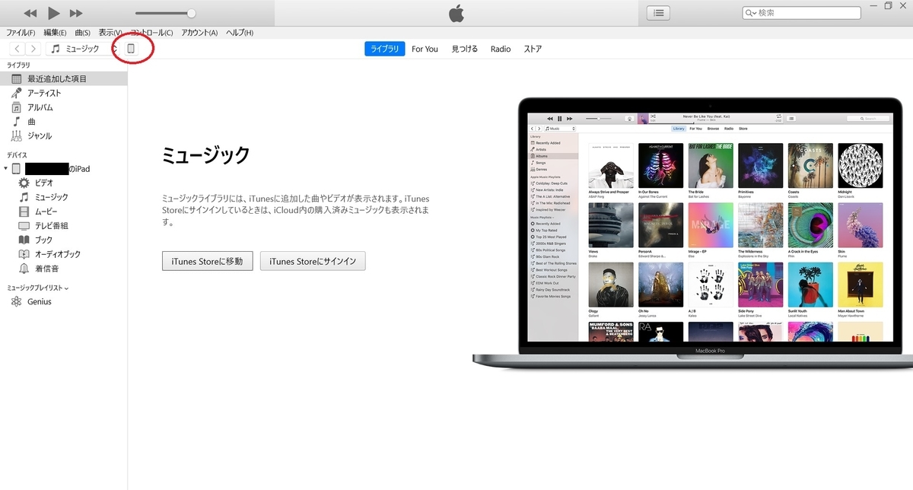This screenshot has width=913, height=490.
Task: Open the 曲(S) menu
Action: tap(82, 33)
